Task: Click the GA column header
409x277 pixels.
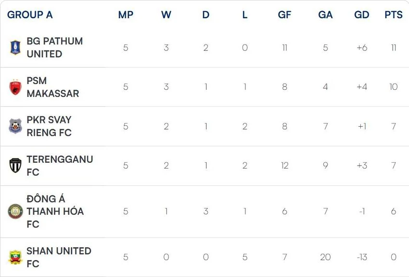Action: pyautogui.click(x=326, y=15)
